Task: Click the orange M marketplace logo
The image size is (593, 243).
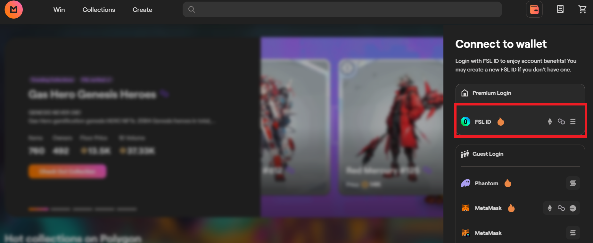Action: (13, 9)
